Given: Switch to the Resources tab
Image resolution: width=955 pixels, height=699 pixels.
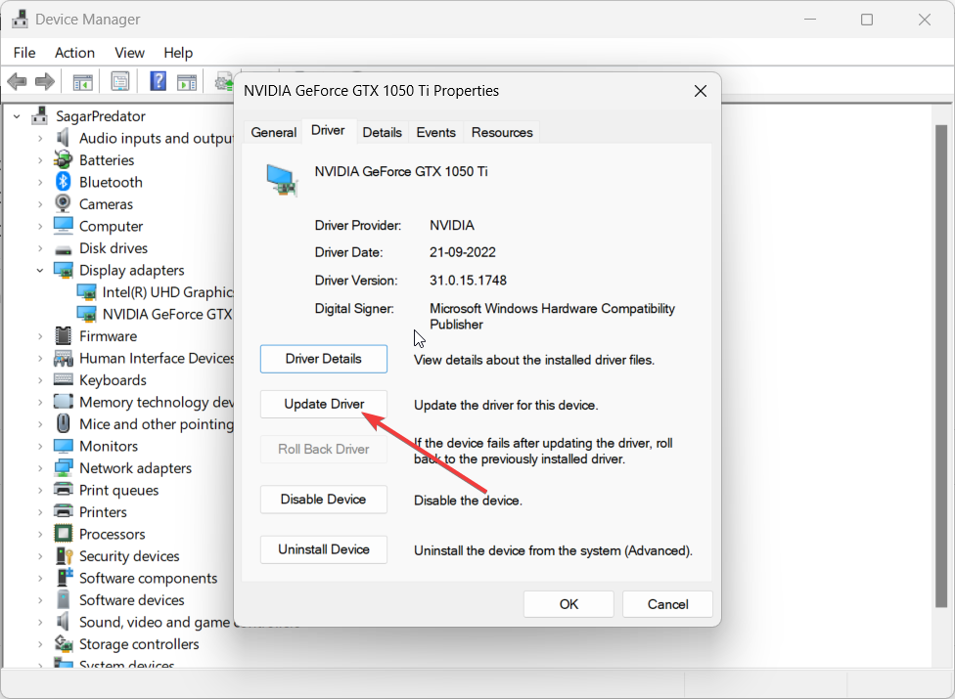Looking at the screenshot, I should point(502,132).
